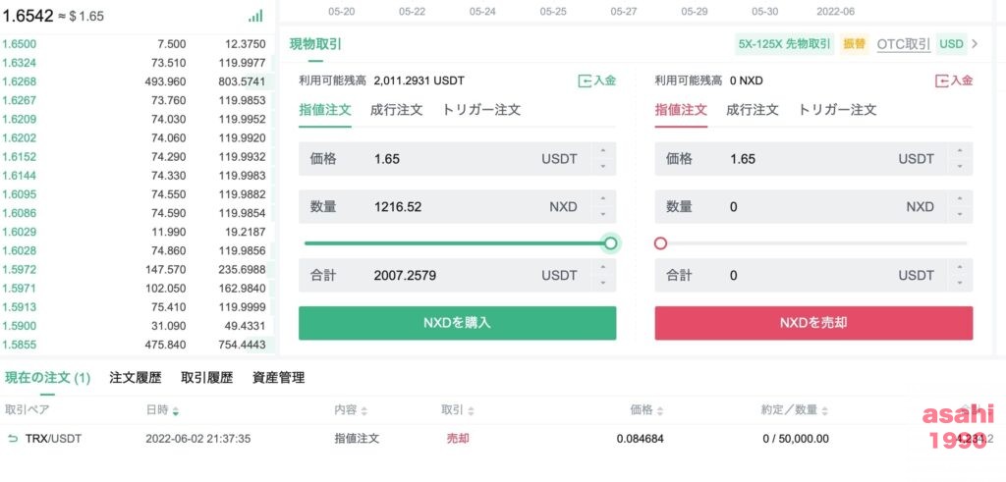The height and width of the screenshot is (482, 1006).
Task: Sort orders by 日時 column icon
Action: pyautogui.click(x=176, y=411)
